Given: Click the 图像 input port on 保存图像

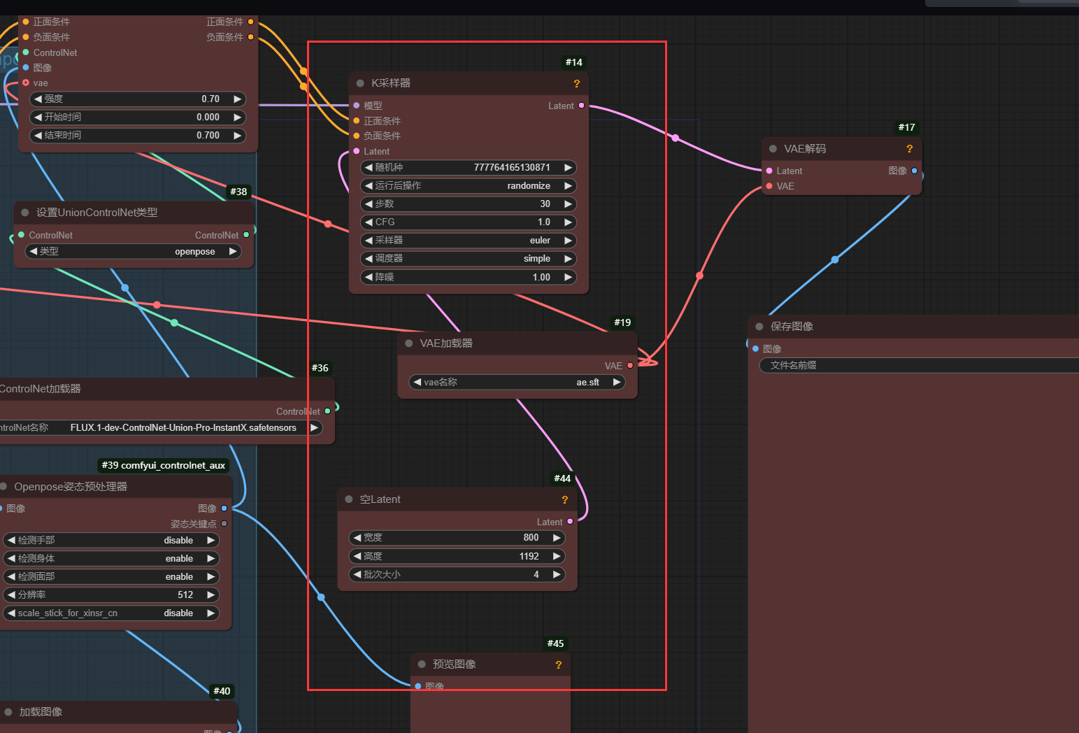Looking at the screenshot, I should click(x=755, y=349).
